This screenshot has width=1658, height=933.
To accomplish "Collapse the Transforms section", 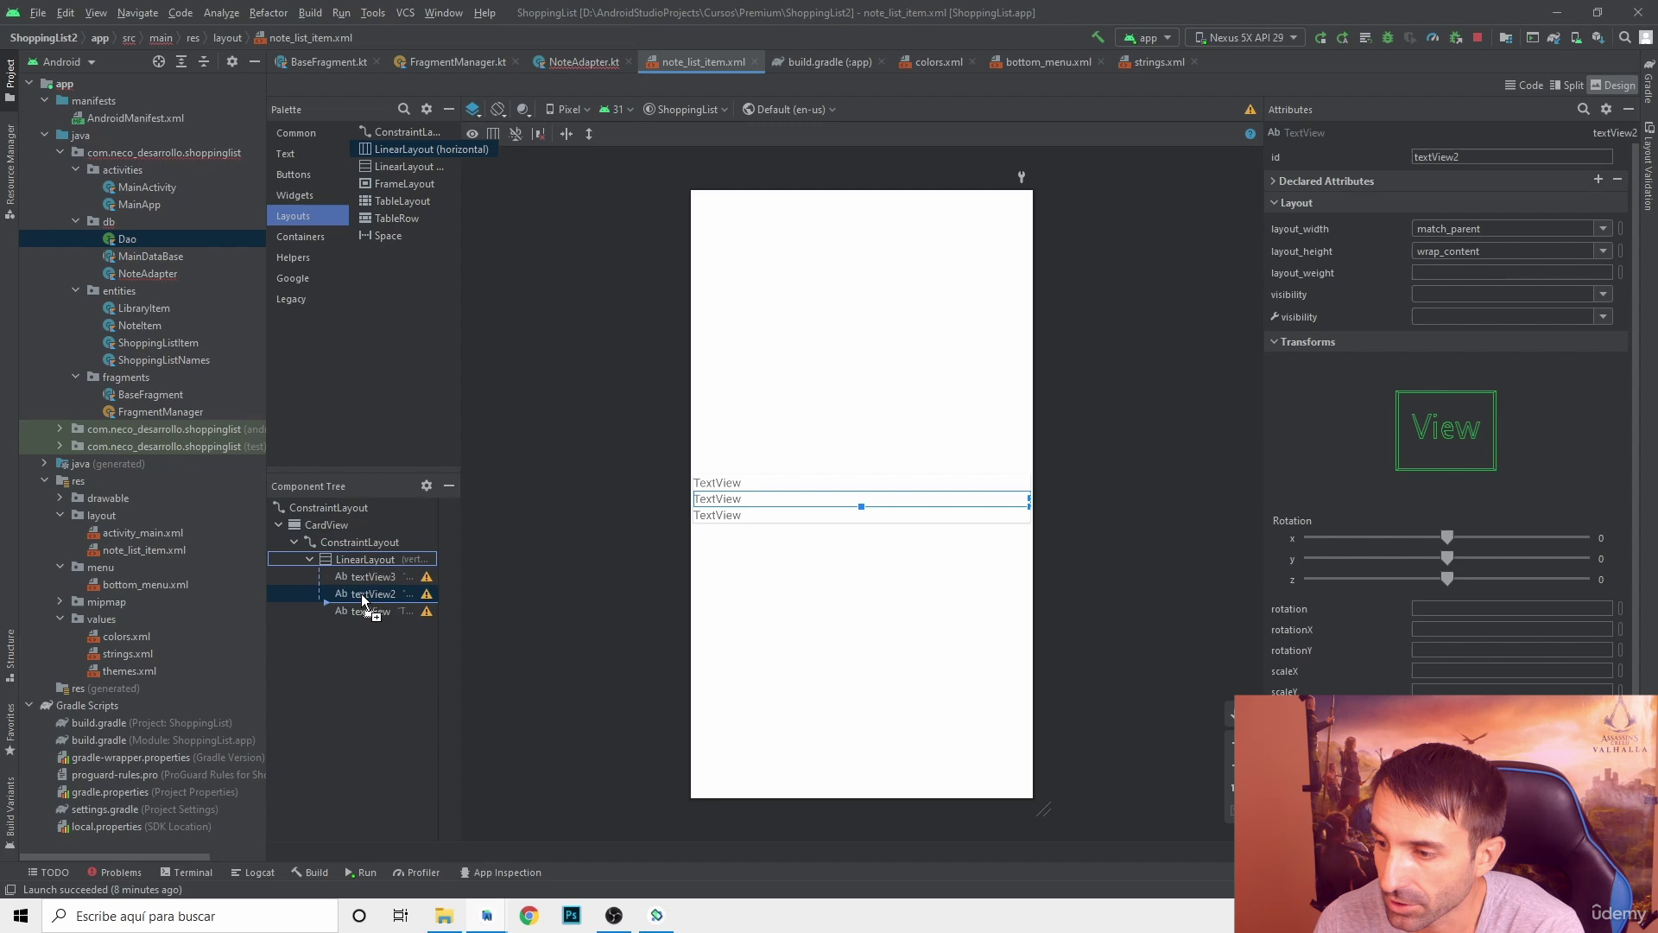I will tap(1274, 341).
